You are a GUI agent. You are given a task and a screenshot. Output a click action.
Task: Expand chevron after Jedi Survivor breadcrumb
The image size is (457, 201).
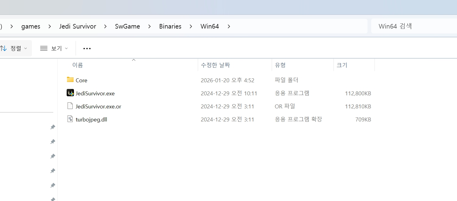coord(105,26)
